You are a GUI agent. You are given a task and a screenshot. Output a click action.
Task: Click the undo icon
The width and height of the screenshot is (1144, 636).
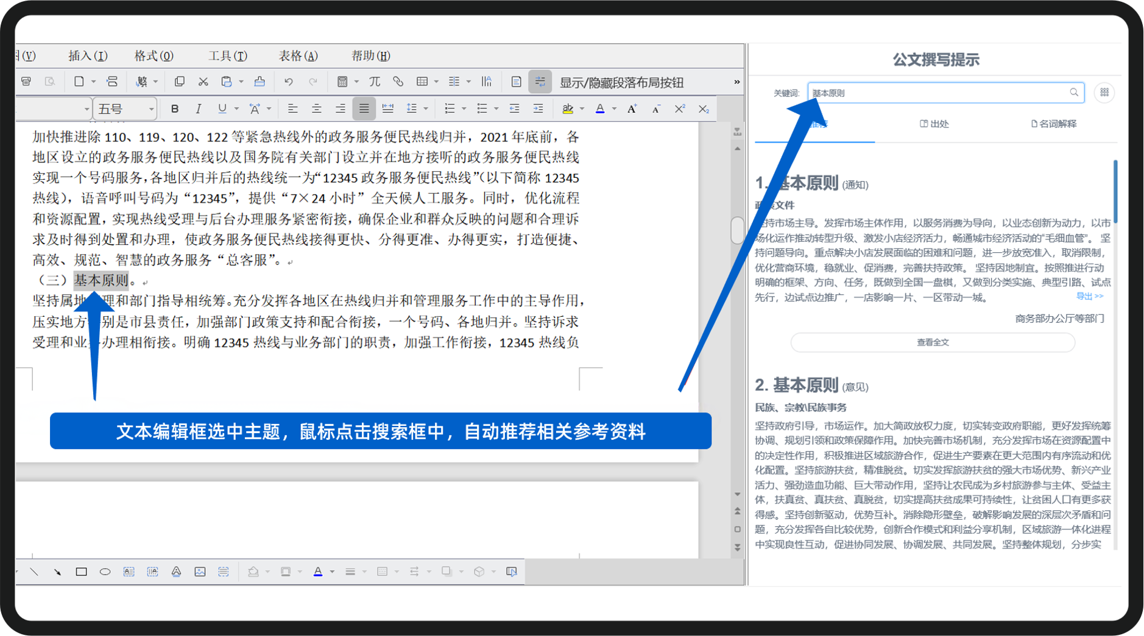[289, 82]
